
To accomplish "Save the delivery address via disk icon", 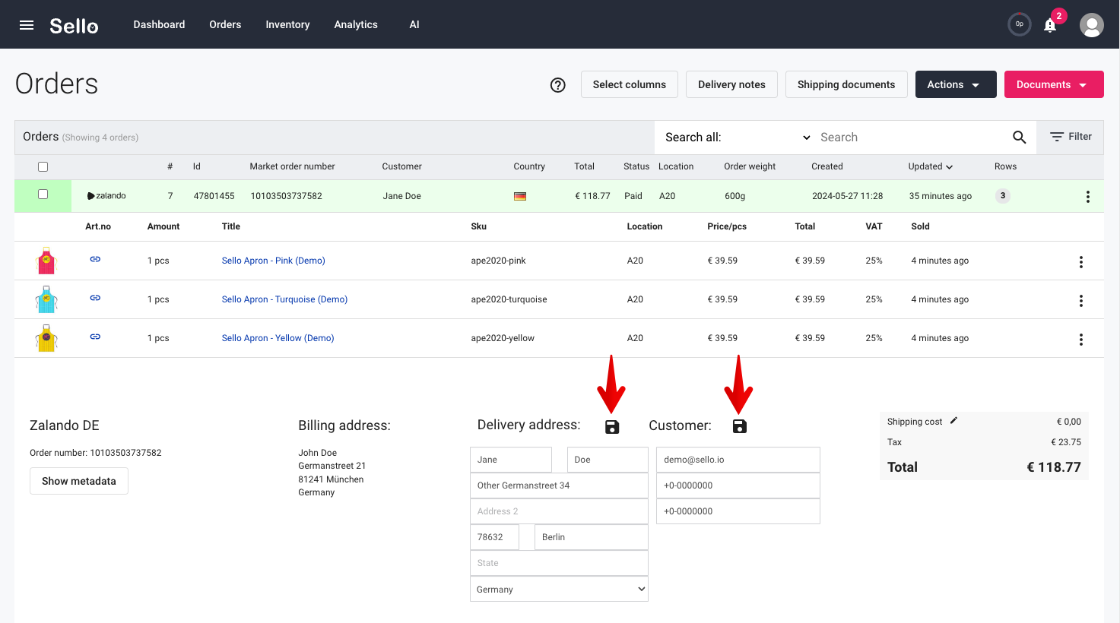I will point(612,427).
